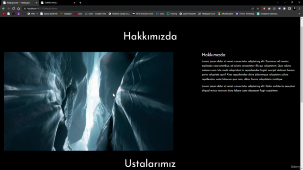Switch to the Wallpapers tab
Screen dimensions: 303x170
[x=19, y=3]
